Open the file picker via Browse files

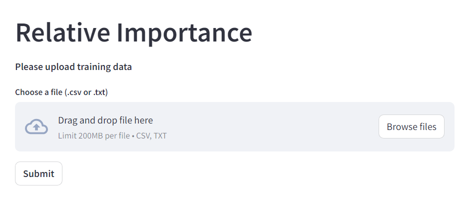[x=411, y=127]
